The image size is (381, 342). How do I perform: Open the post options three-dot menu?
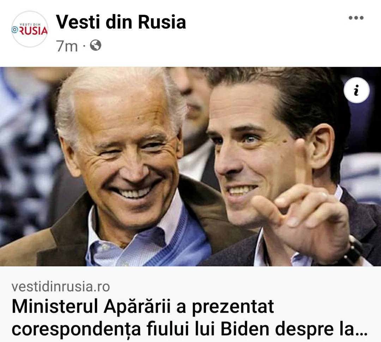(x=356, y=18)
